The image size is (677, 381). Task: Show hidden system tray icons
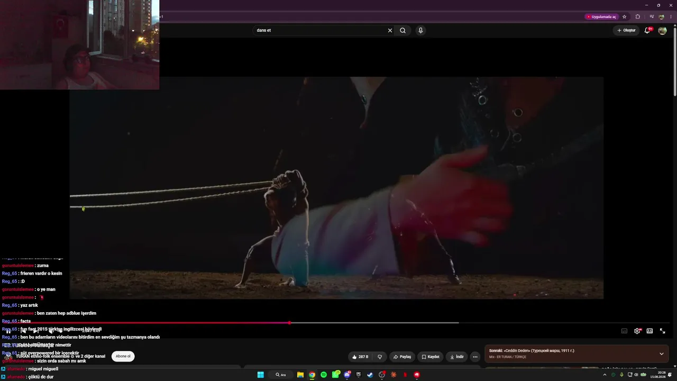pos(605,375)
